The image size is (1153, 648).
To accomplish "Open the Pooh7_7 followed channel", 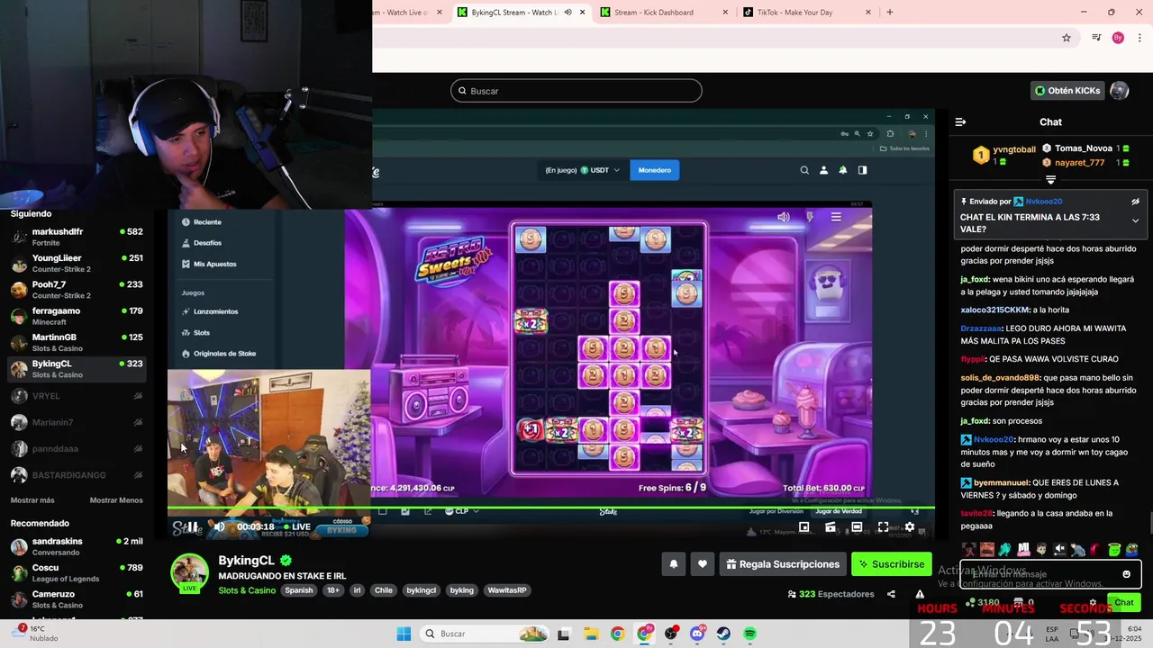I will [77, 290].
